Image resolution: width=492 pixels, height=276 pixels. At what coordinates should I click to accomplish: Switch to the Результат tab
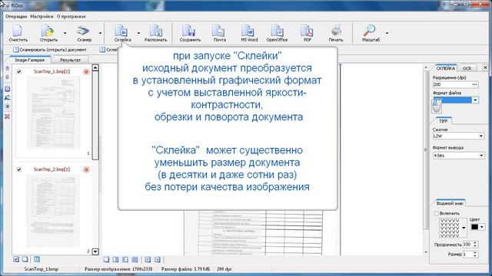click(70, 60)
